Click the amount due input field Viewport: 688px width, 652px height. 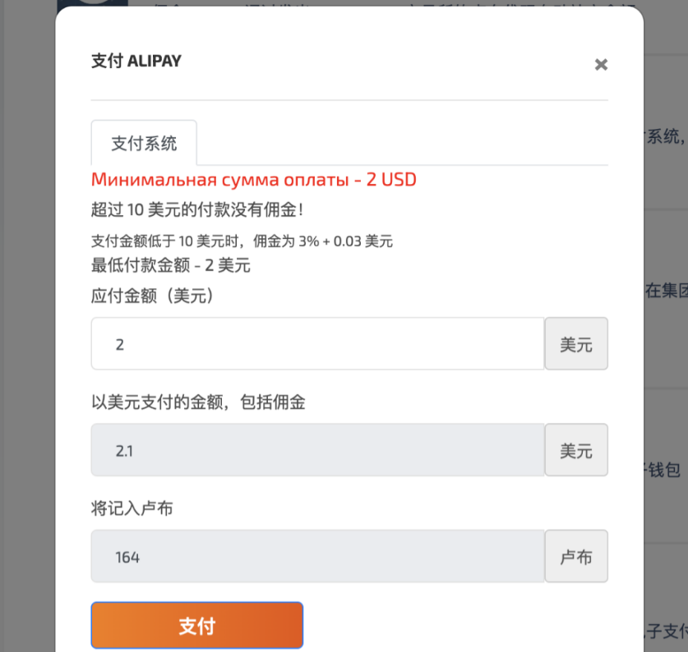pyautogui.click(x=317, y=344)
